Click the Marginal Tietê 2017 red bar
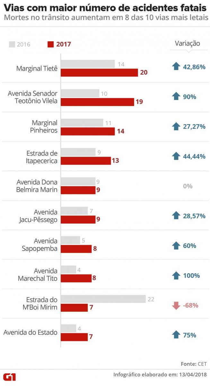Image resolution: width=210 pixels, height=386 pixels. point(99,72)
